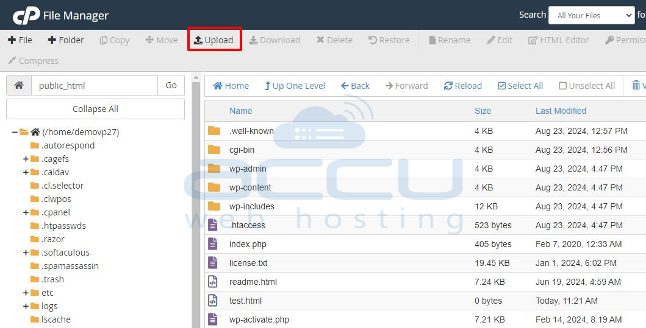This screenshot has width=646, height=328.
Task: Click the home icon beside path field
Action: tap(19, 85)
